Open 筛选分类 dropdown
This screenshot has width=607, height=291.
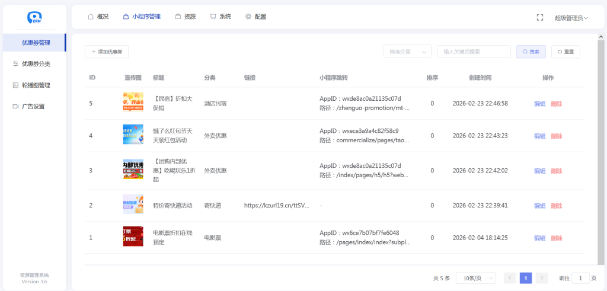click(x=407, y=52)
